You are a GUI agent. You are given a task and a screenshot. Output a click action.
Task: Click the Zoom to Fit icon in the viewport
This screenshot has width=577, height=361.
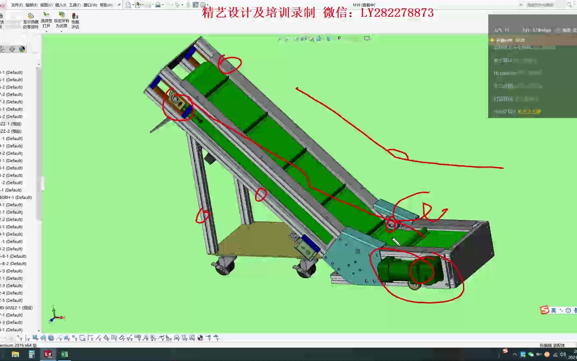point(280,38)
